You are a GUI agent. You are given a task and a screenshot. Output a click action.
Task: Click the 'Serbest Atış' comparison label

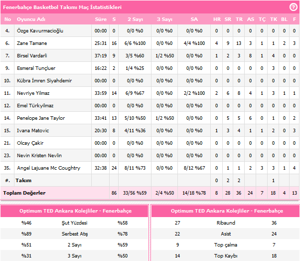(x=75, y=234)
